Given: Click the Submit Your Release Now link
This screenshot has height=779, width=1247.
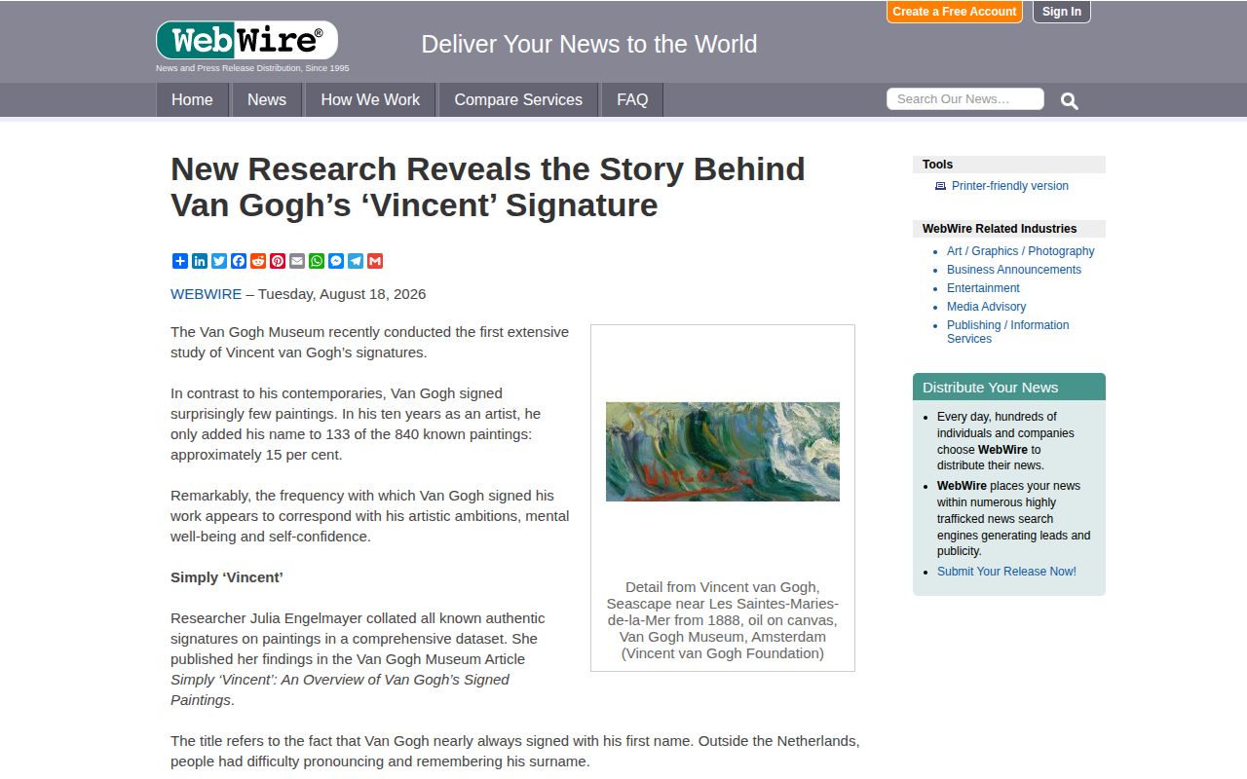Looking at the screenshot, I should coord(1006,572).
